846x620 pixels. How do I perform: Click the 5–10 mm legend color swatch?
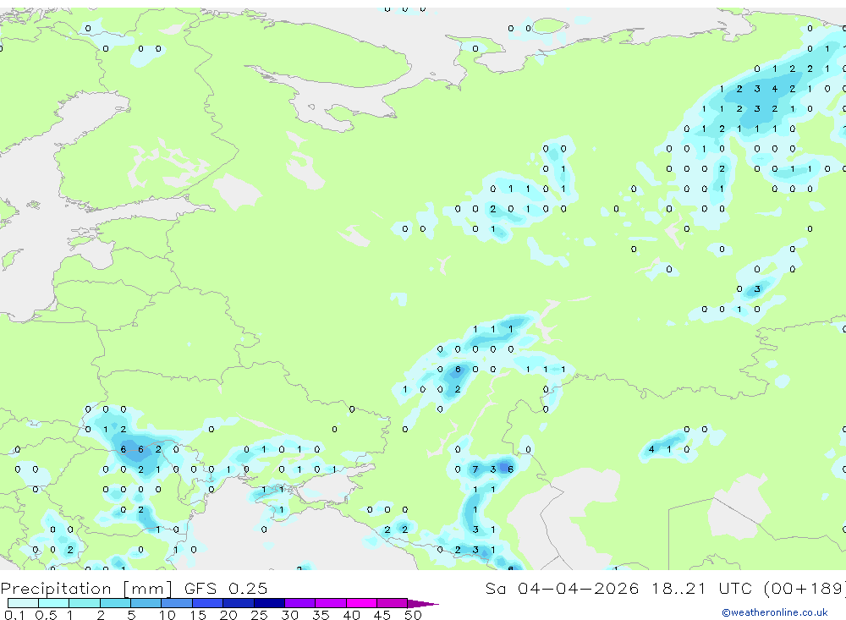tap(146, 603)
